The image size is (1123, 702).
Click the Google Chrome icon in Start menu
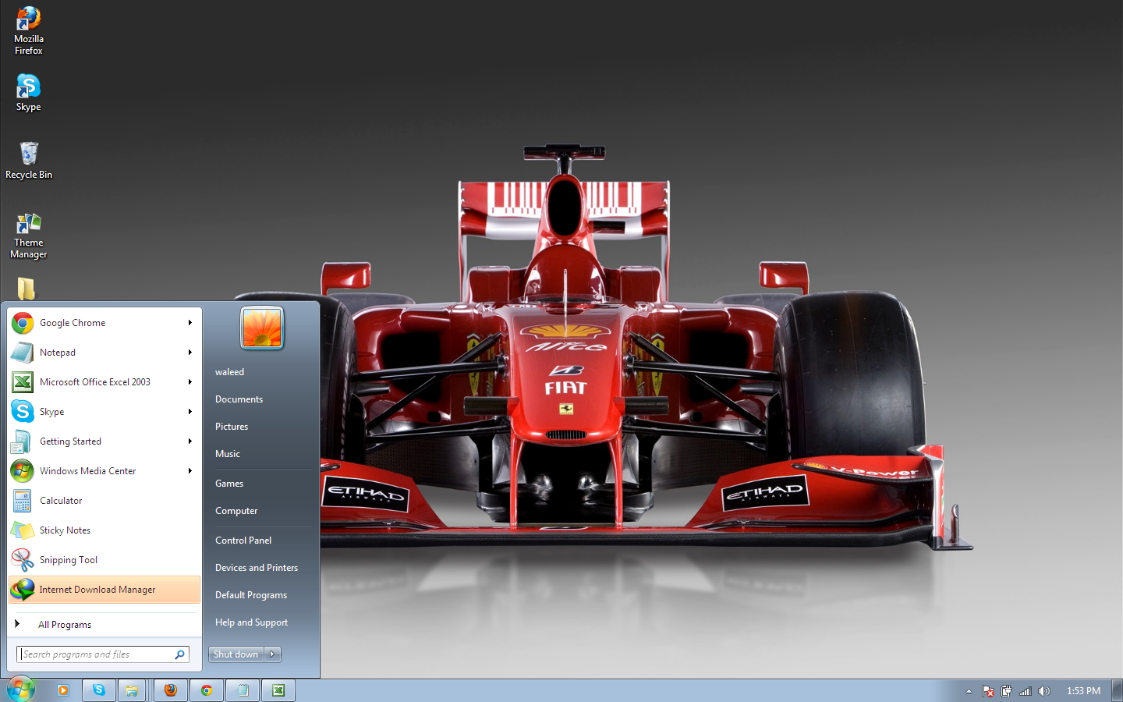click(23, 323)
